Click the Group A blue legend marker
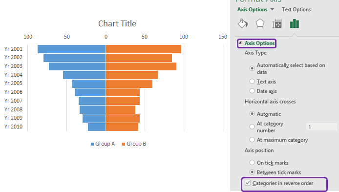Viewport: 339px width, 192px height. [92, 144]
